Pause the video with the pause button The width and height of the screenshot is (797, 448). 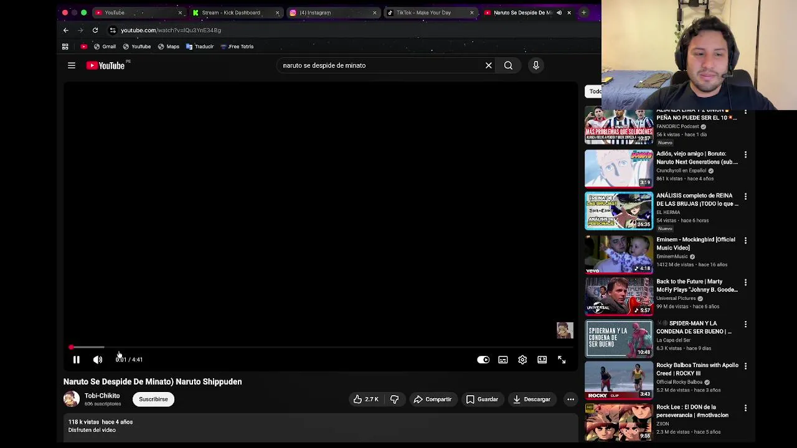76,360
